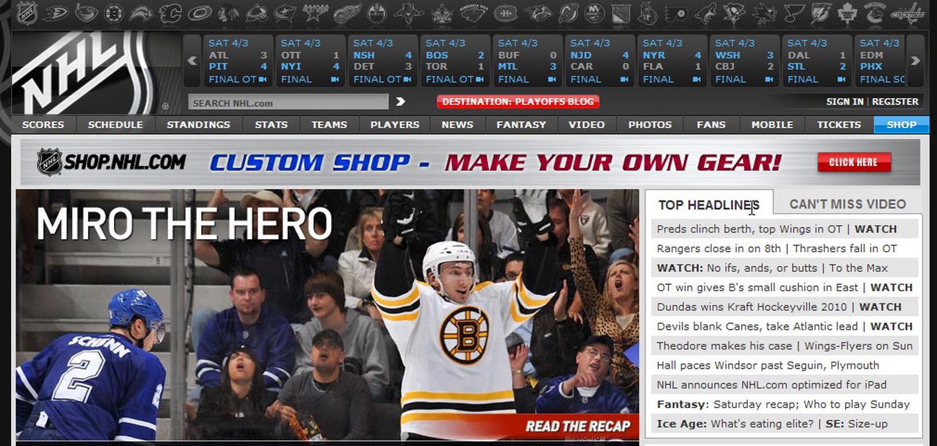Open 'Wings-Flyers on Sun' headline
Screen dimensions: 937x446
click(x=858, y=346)
